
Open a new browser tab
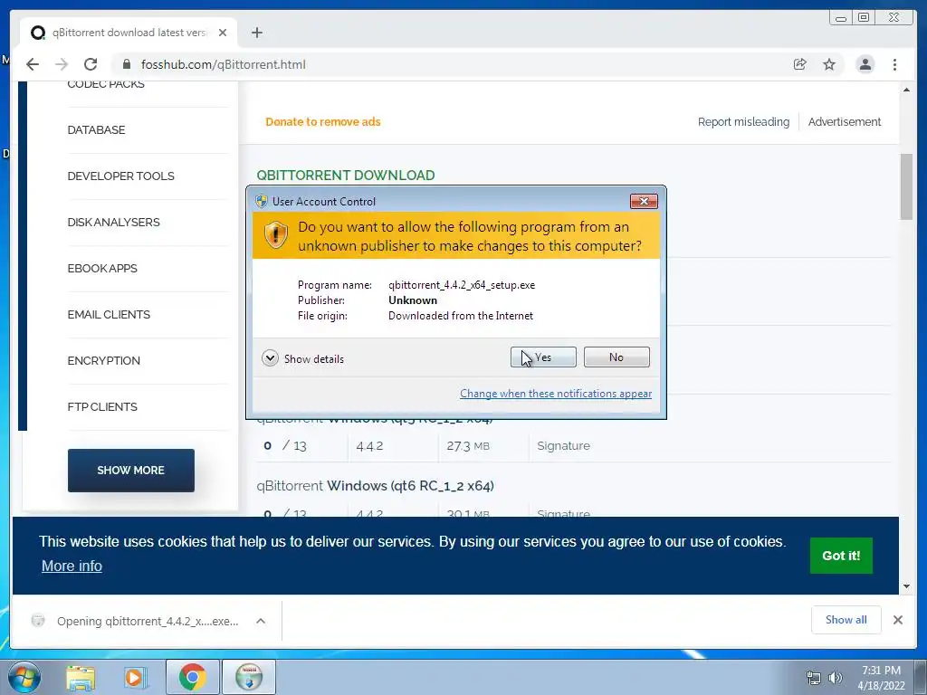(x=256, y=33)
